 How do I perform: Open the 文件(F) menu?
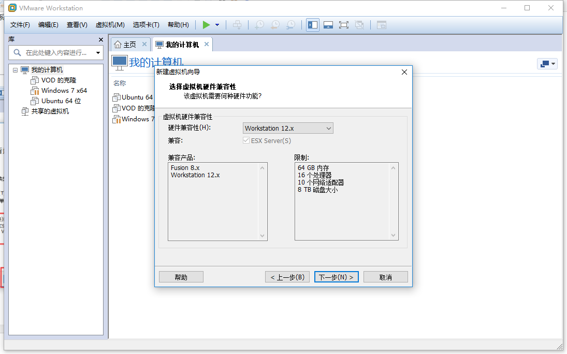pyautogui.click(x=20, y=24)
